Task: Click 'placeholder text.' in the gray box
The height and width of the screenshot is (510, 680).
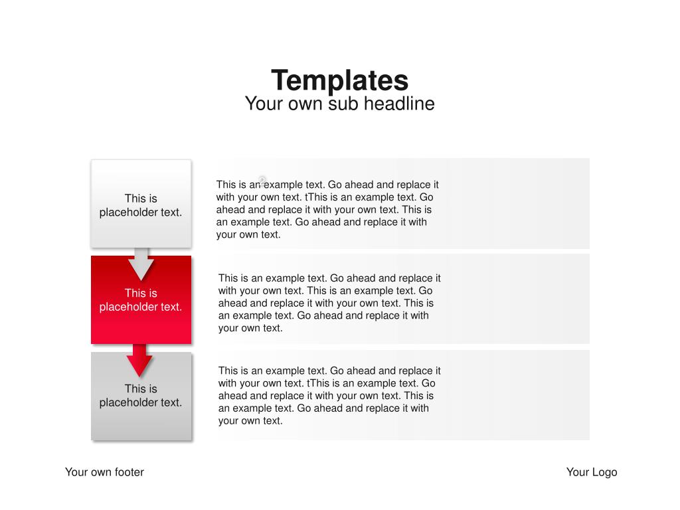Action: click(141, 403)
